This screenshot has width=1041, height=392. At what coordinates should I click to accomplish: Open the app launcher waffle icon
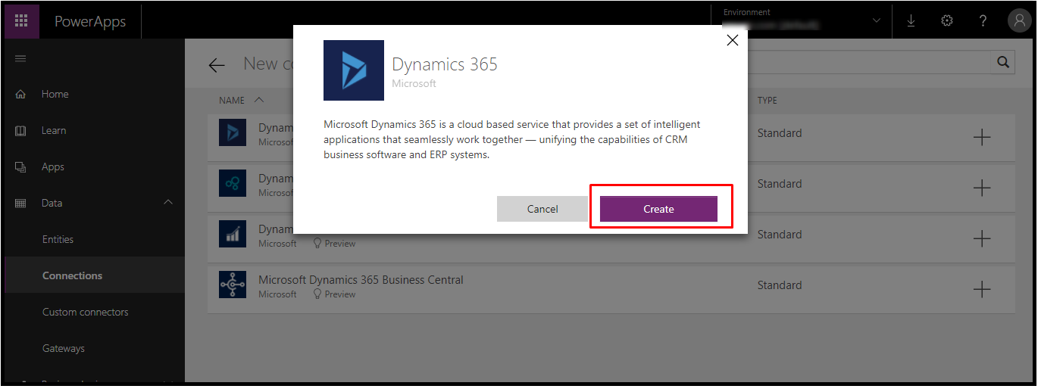pos(21,20)
